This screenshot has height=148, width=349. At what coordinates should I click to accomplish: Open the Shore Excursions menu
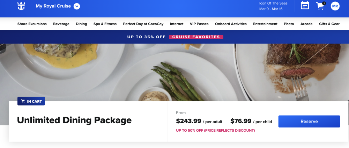[32, 24]
